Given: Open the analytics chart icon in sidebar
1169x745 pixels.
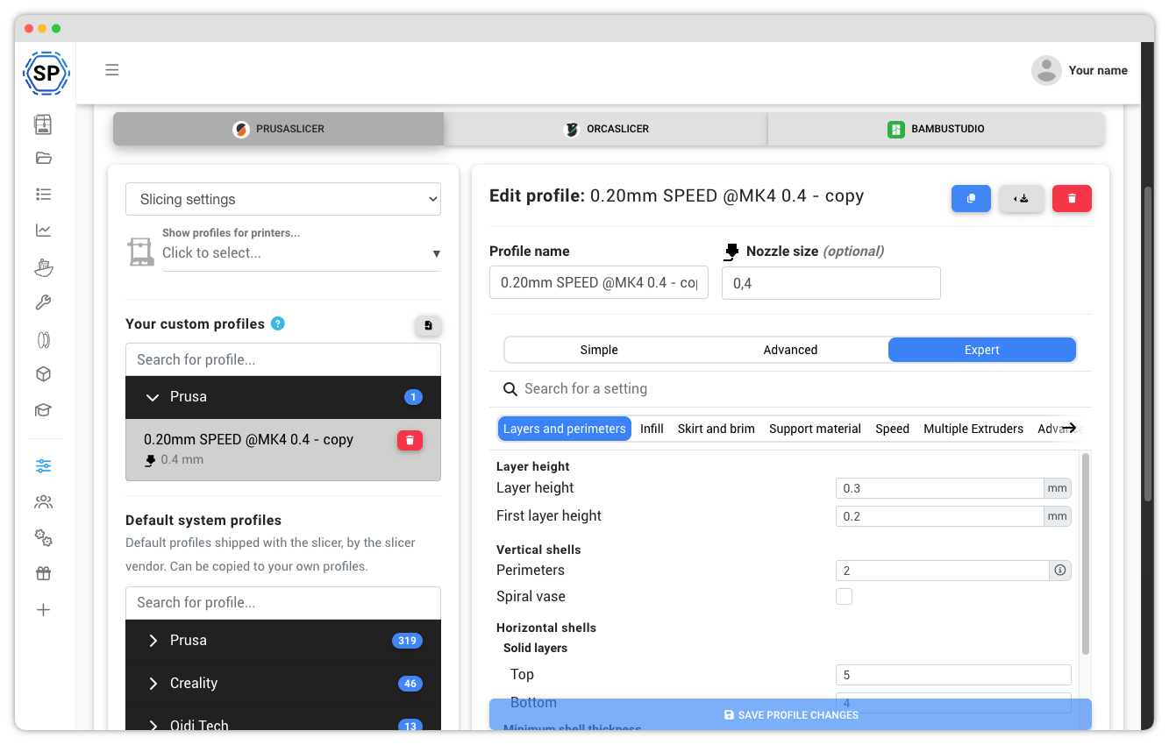Looking at the screenshot, I should coord(44,230).
